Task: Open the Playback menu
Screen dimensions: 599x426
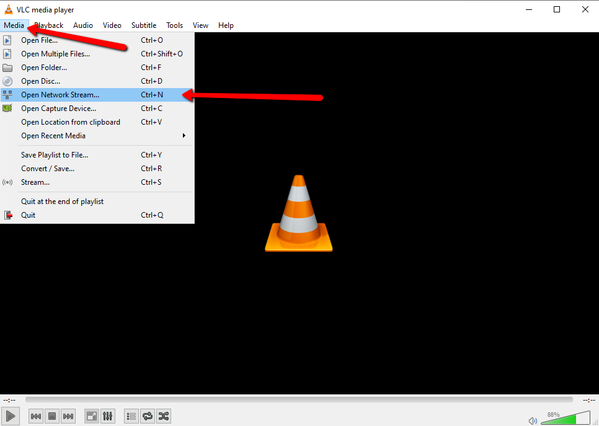Action: pos(49,25)
